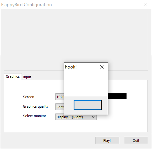
Task: Open the Graphics quality dropdown
Action: pos(60,107)
